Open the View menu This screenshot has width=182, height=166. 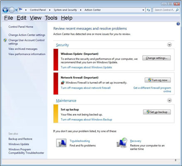[x=36, y=18]
